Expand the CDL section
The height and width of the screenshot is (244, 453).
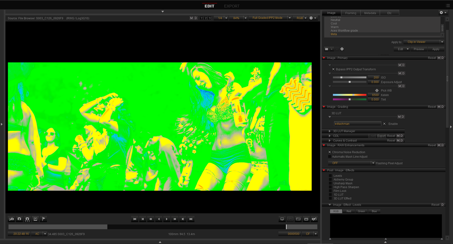pos(330,136)
